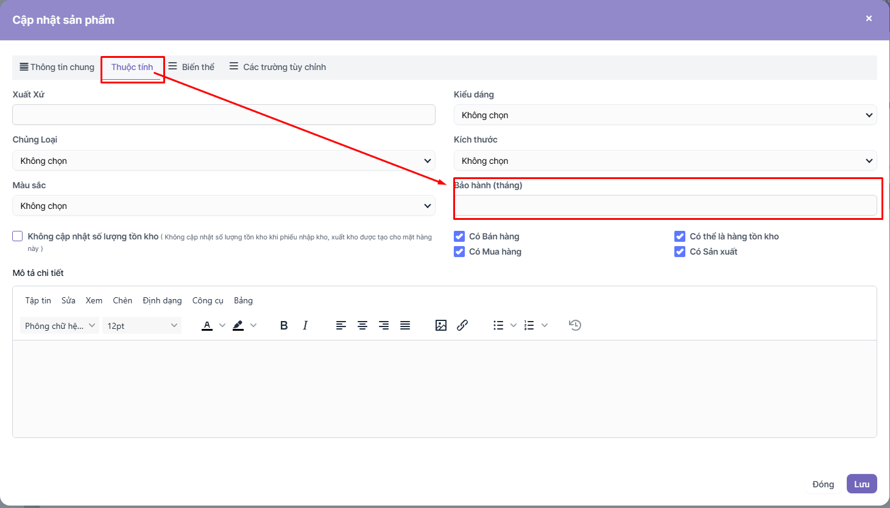Open the 'Định dạng' editor menu

[x=162, y=300]
